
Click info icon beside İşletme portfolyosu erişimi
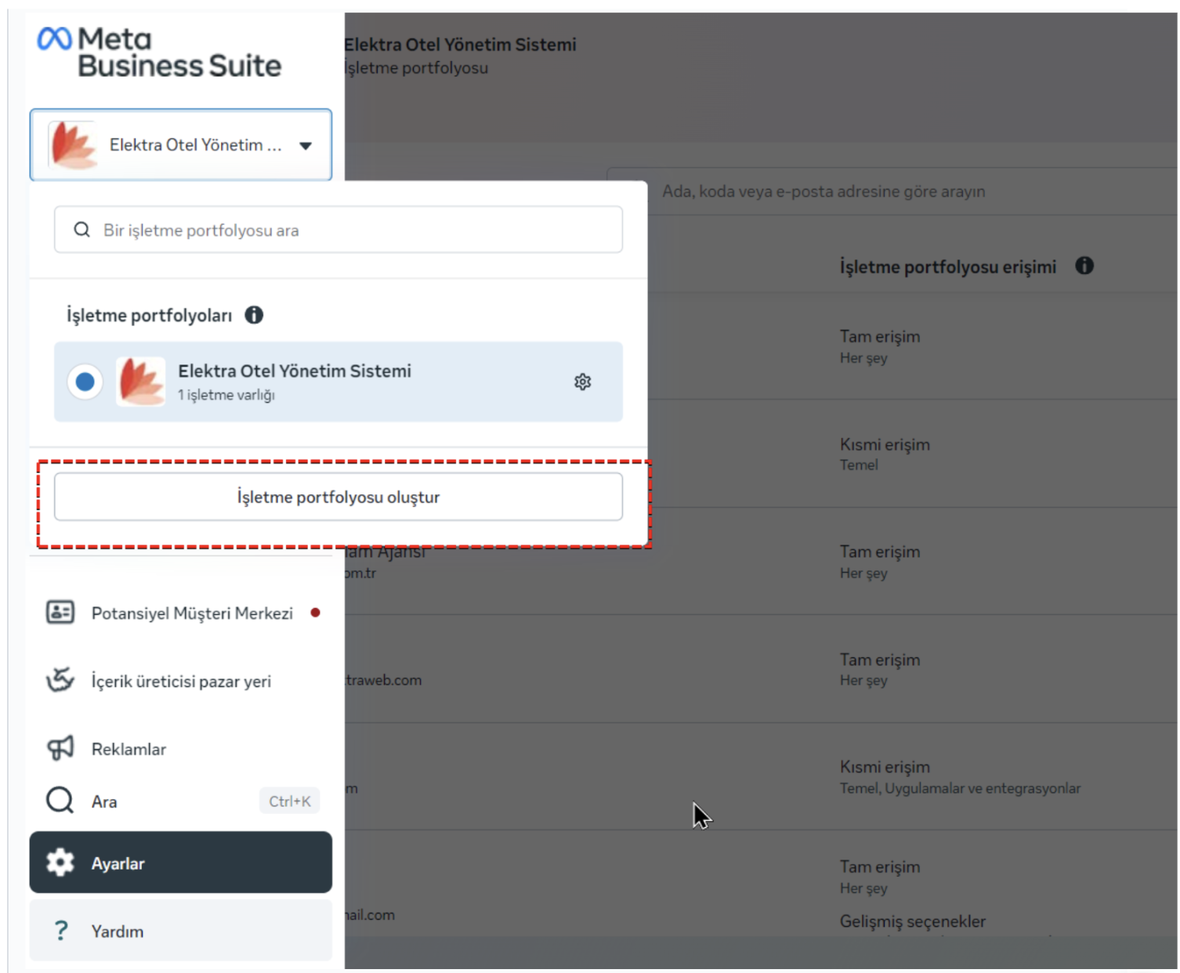click(1084, 266)
